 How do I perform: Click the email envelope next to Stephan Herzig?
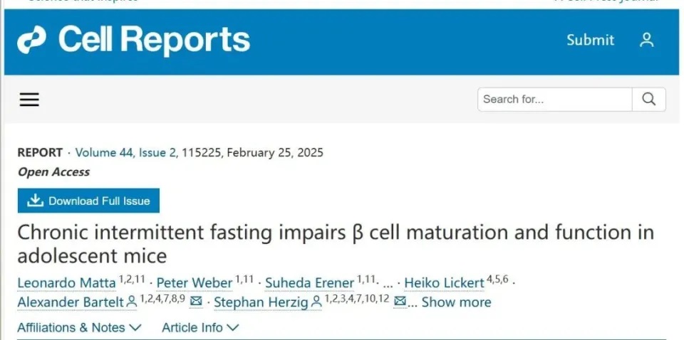coord(400,302)
